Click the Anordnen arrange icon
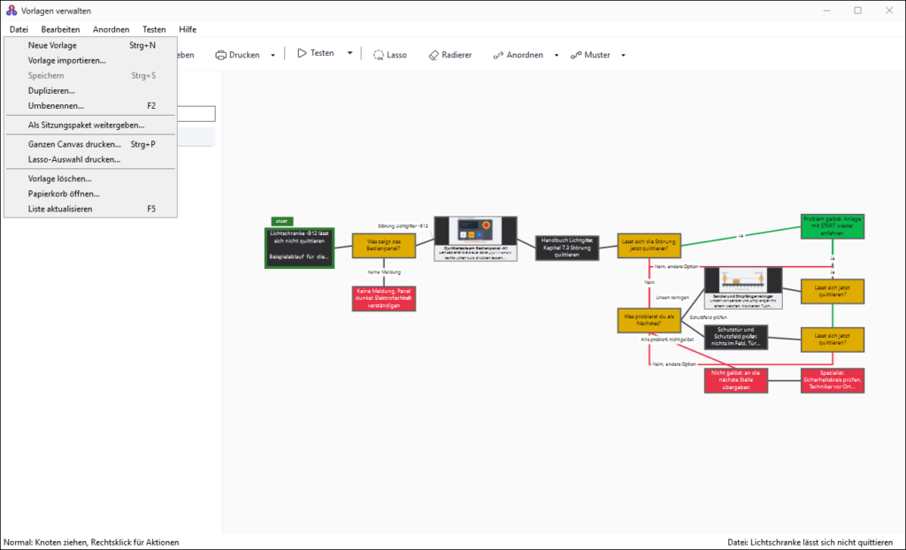The height and width of the screenshot is (550, 906). coord(498,55)
